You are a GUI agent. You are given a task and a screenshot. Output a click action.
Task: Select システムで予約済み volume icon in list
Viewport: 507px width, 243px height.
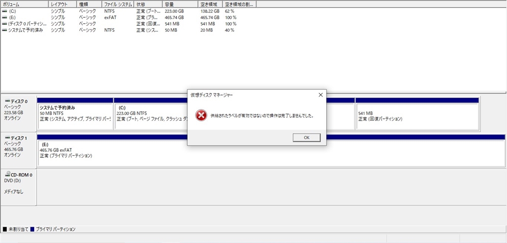point(4,30)
